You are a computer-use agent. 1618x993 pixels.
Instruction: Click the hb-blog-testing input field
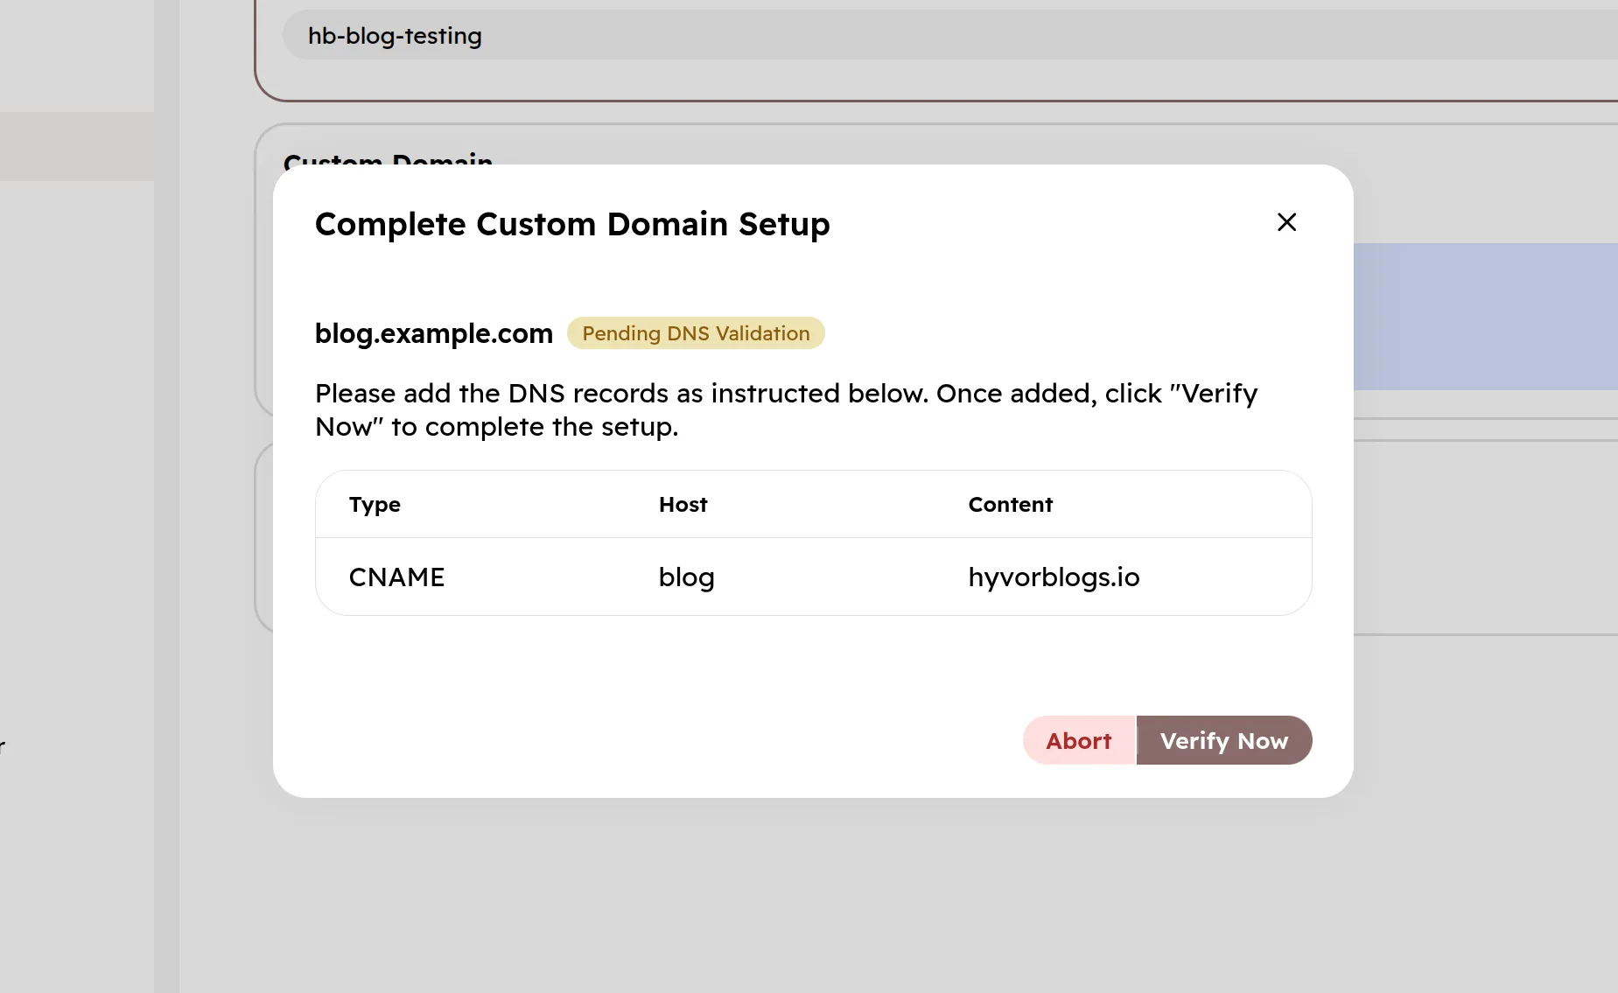pyautogui.click(x=949, y=35)
